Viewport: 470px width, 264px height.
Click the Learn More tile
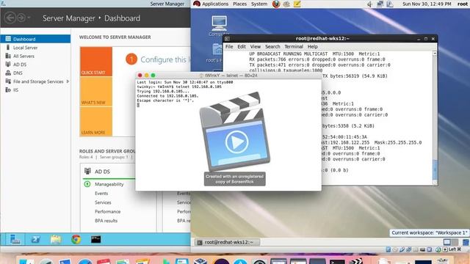click(x=96, y=122)
